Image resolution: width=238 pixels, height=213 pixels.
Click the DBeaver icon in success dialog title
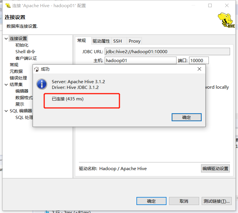pos(36,69)
